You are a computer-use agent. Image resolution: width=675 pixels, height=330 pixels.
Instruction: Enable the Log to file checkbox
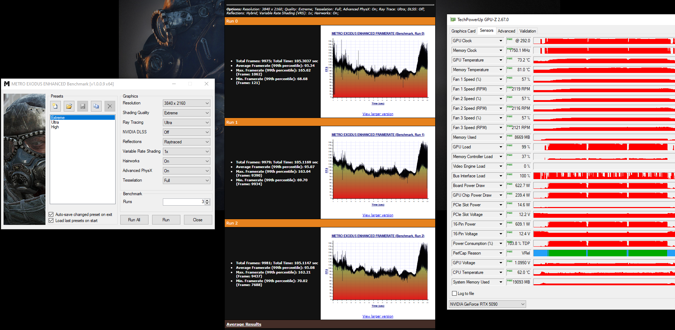(x=455, y=294)
